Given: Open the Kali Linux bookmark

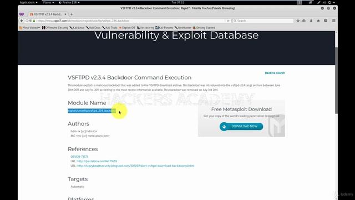Looking at the screenshot, I should [x=77, y=28].
